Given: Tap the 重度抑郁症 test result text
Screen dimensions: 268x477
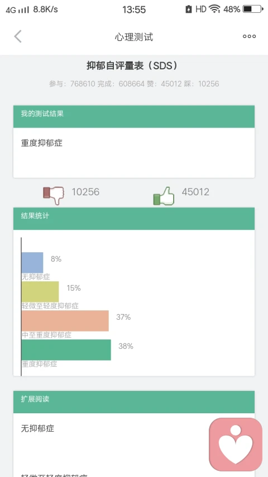Looking at the screenshot, I should [x=42, y=143].
